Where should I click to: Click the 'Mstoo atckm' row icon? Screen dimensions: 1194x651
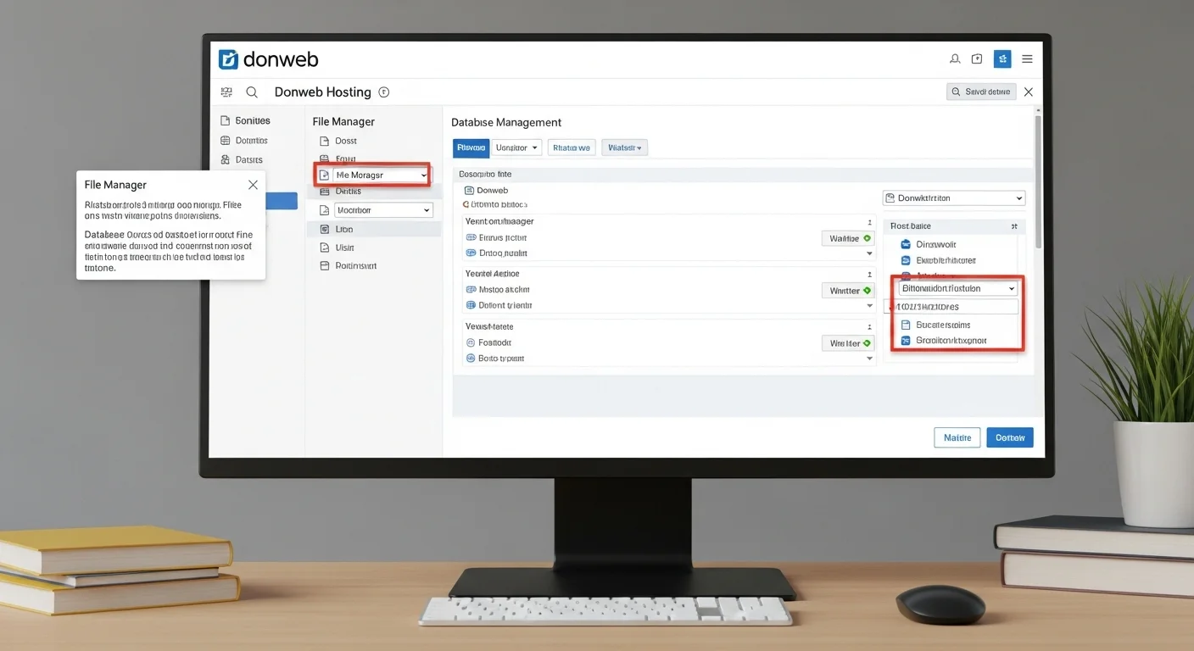click(471, 290)
